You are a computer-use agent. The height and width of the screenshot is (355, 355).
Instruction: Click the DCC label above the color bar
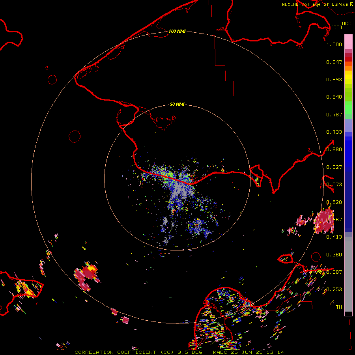pos(346,24)
